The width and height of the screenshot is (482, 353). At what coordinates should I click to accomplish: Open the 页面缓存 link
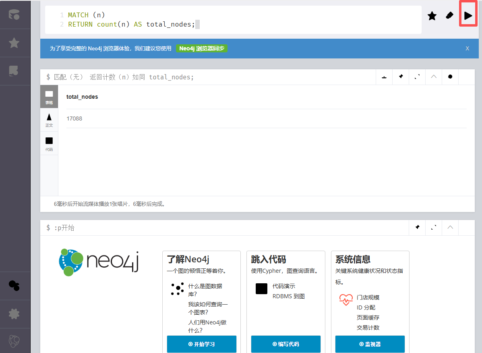pos(368,318)
